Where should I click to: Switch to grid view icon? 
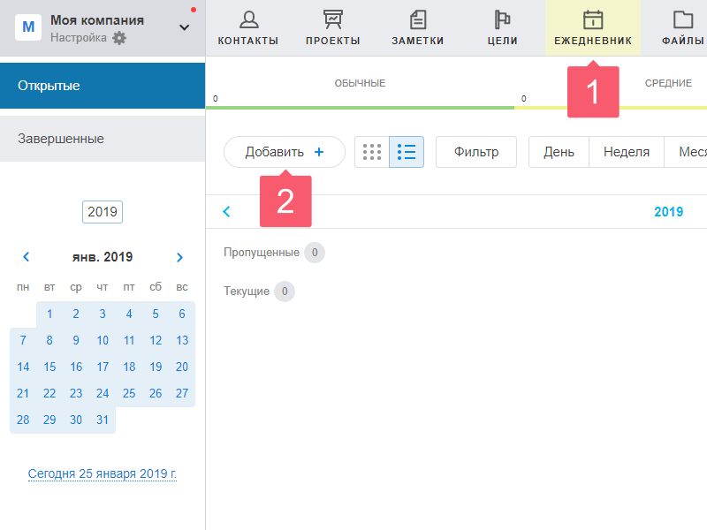(372, 152)
